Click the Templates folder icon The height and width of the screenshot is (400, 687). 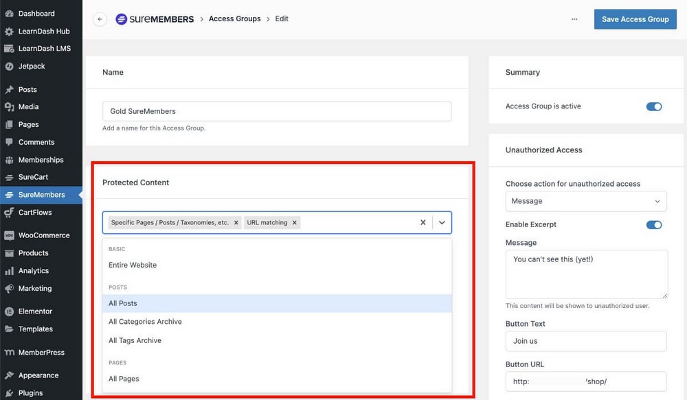click(9, 329)
